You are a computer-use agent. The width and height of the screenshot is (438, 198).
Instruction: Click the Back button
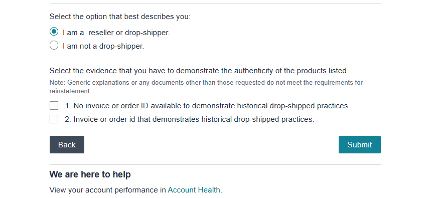click(x=67, y=145)
